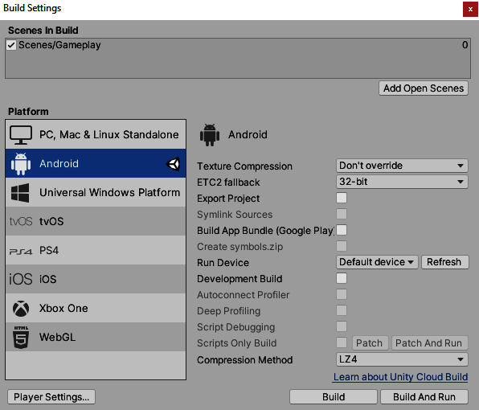The height and width of the screenshot is (410, 479).
Task: Toggle the Deep Profiling checkbox
Action: [x=342, y=310]
